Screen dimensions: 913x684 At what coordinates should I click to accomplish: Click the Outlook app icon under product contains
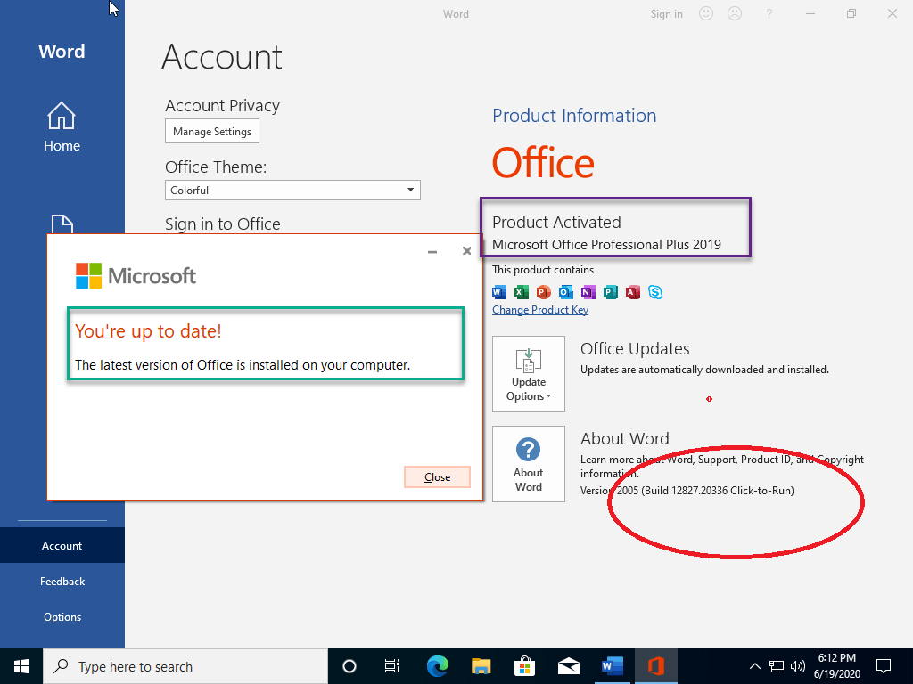pos(565,292)
